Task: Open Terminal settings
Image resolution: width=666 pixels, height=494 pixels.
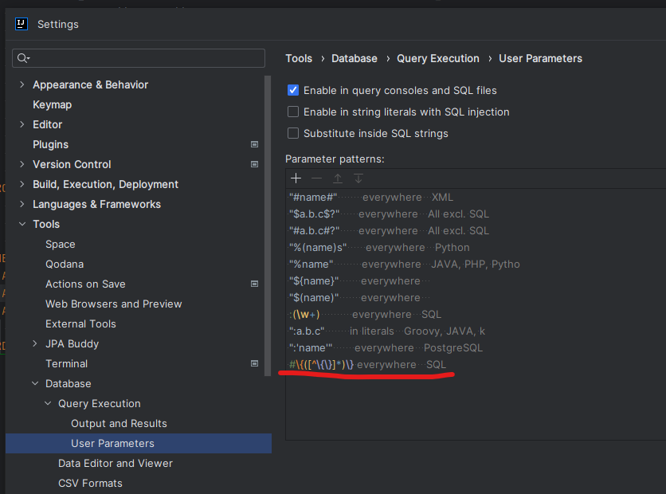Action: [67, 363]
